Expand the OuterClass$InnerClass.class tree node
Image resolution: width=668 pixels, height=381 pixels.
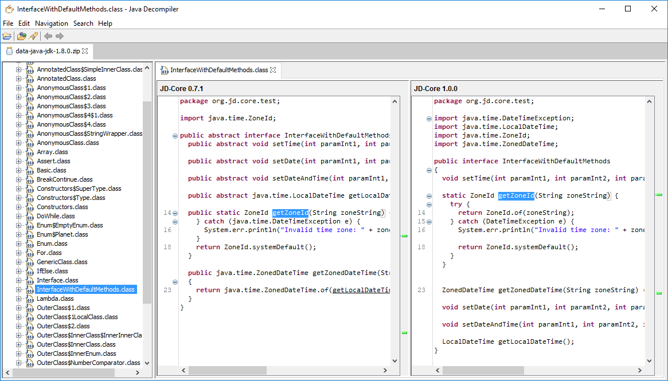coord(18,344)
